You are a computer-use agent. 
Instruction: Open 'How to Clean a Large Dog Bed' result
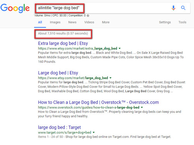[99, 102]
